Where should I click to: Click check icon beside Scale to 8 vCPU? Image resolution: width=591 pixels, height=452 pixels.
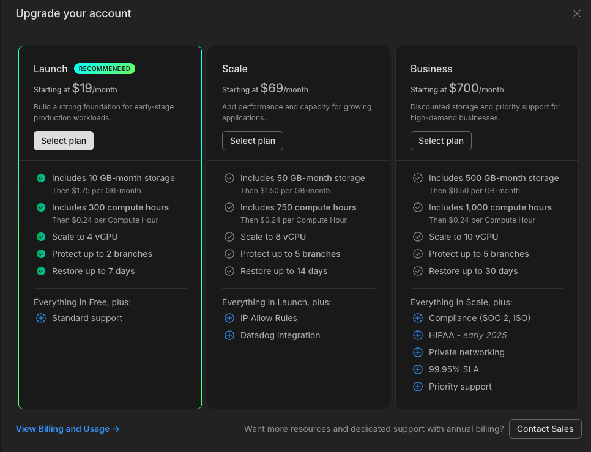[x=229, y=237]
